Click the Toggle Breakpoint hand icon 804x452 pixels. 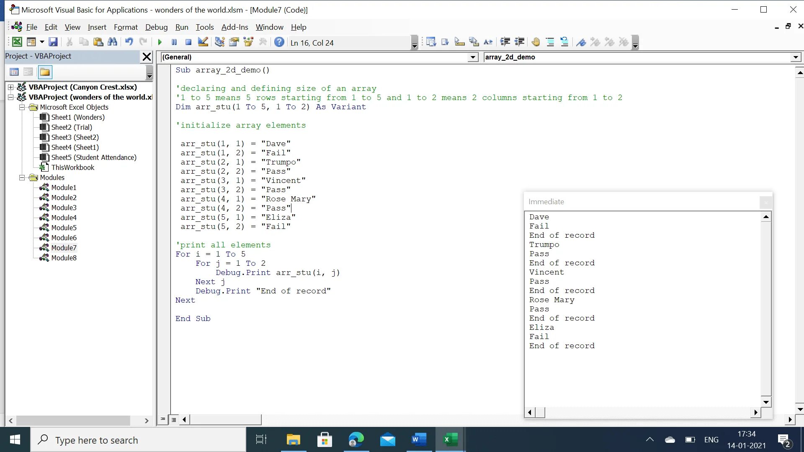pyautogui.click(x=536, y=42)
